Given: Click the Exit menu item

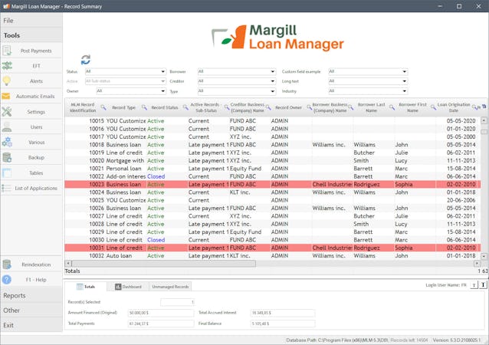Looking at the screenshot, I should click(31, 325).
